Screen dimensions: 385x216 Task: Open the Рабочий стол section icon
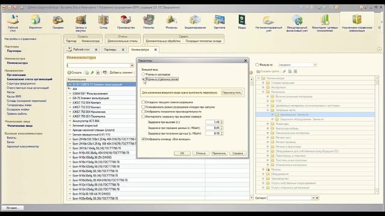pyautogui.click(x=13, y=23)
